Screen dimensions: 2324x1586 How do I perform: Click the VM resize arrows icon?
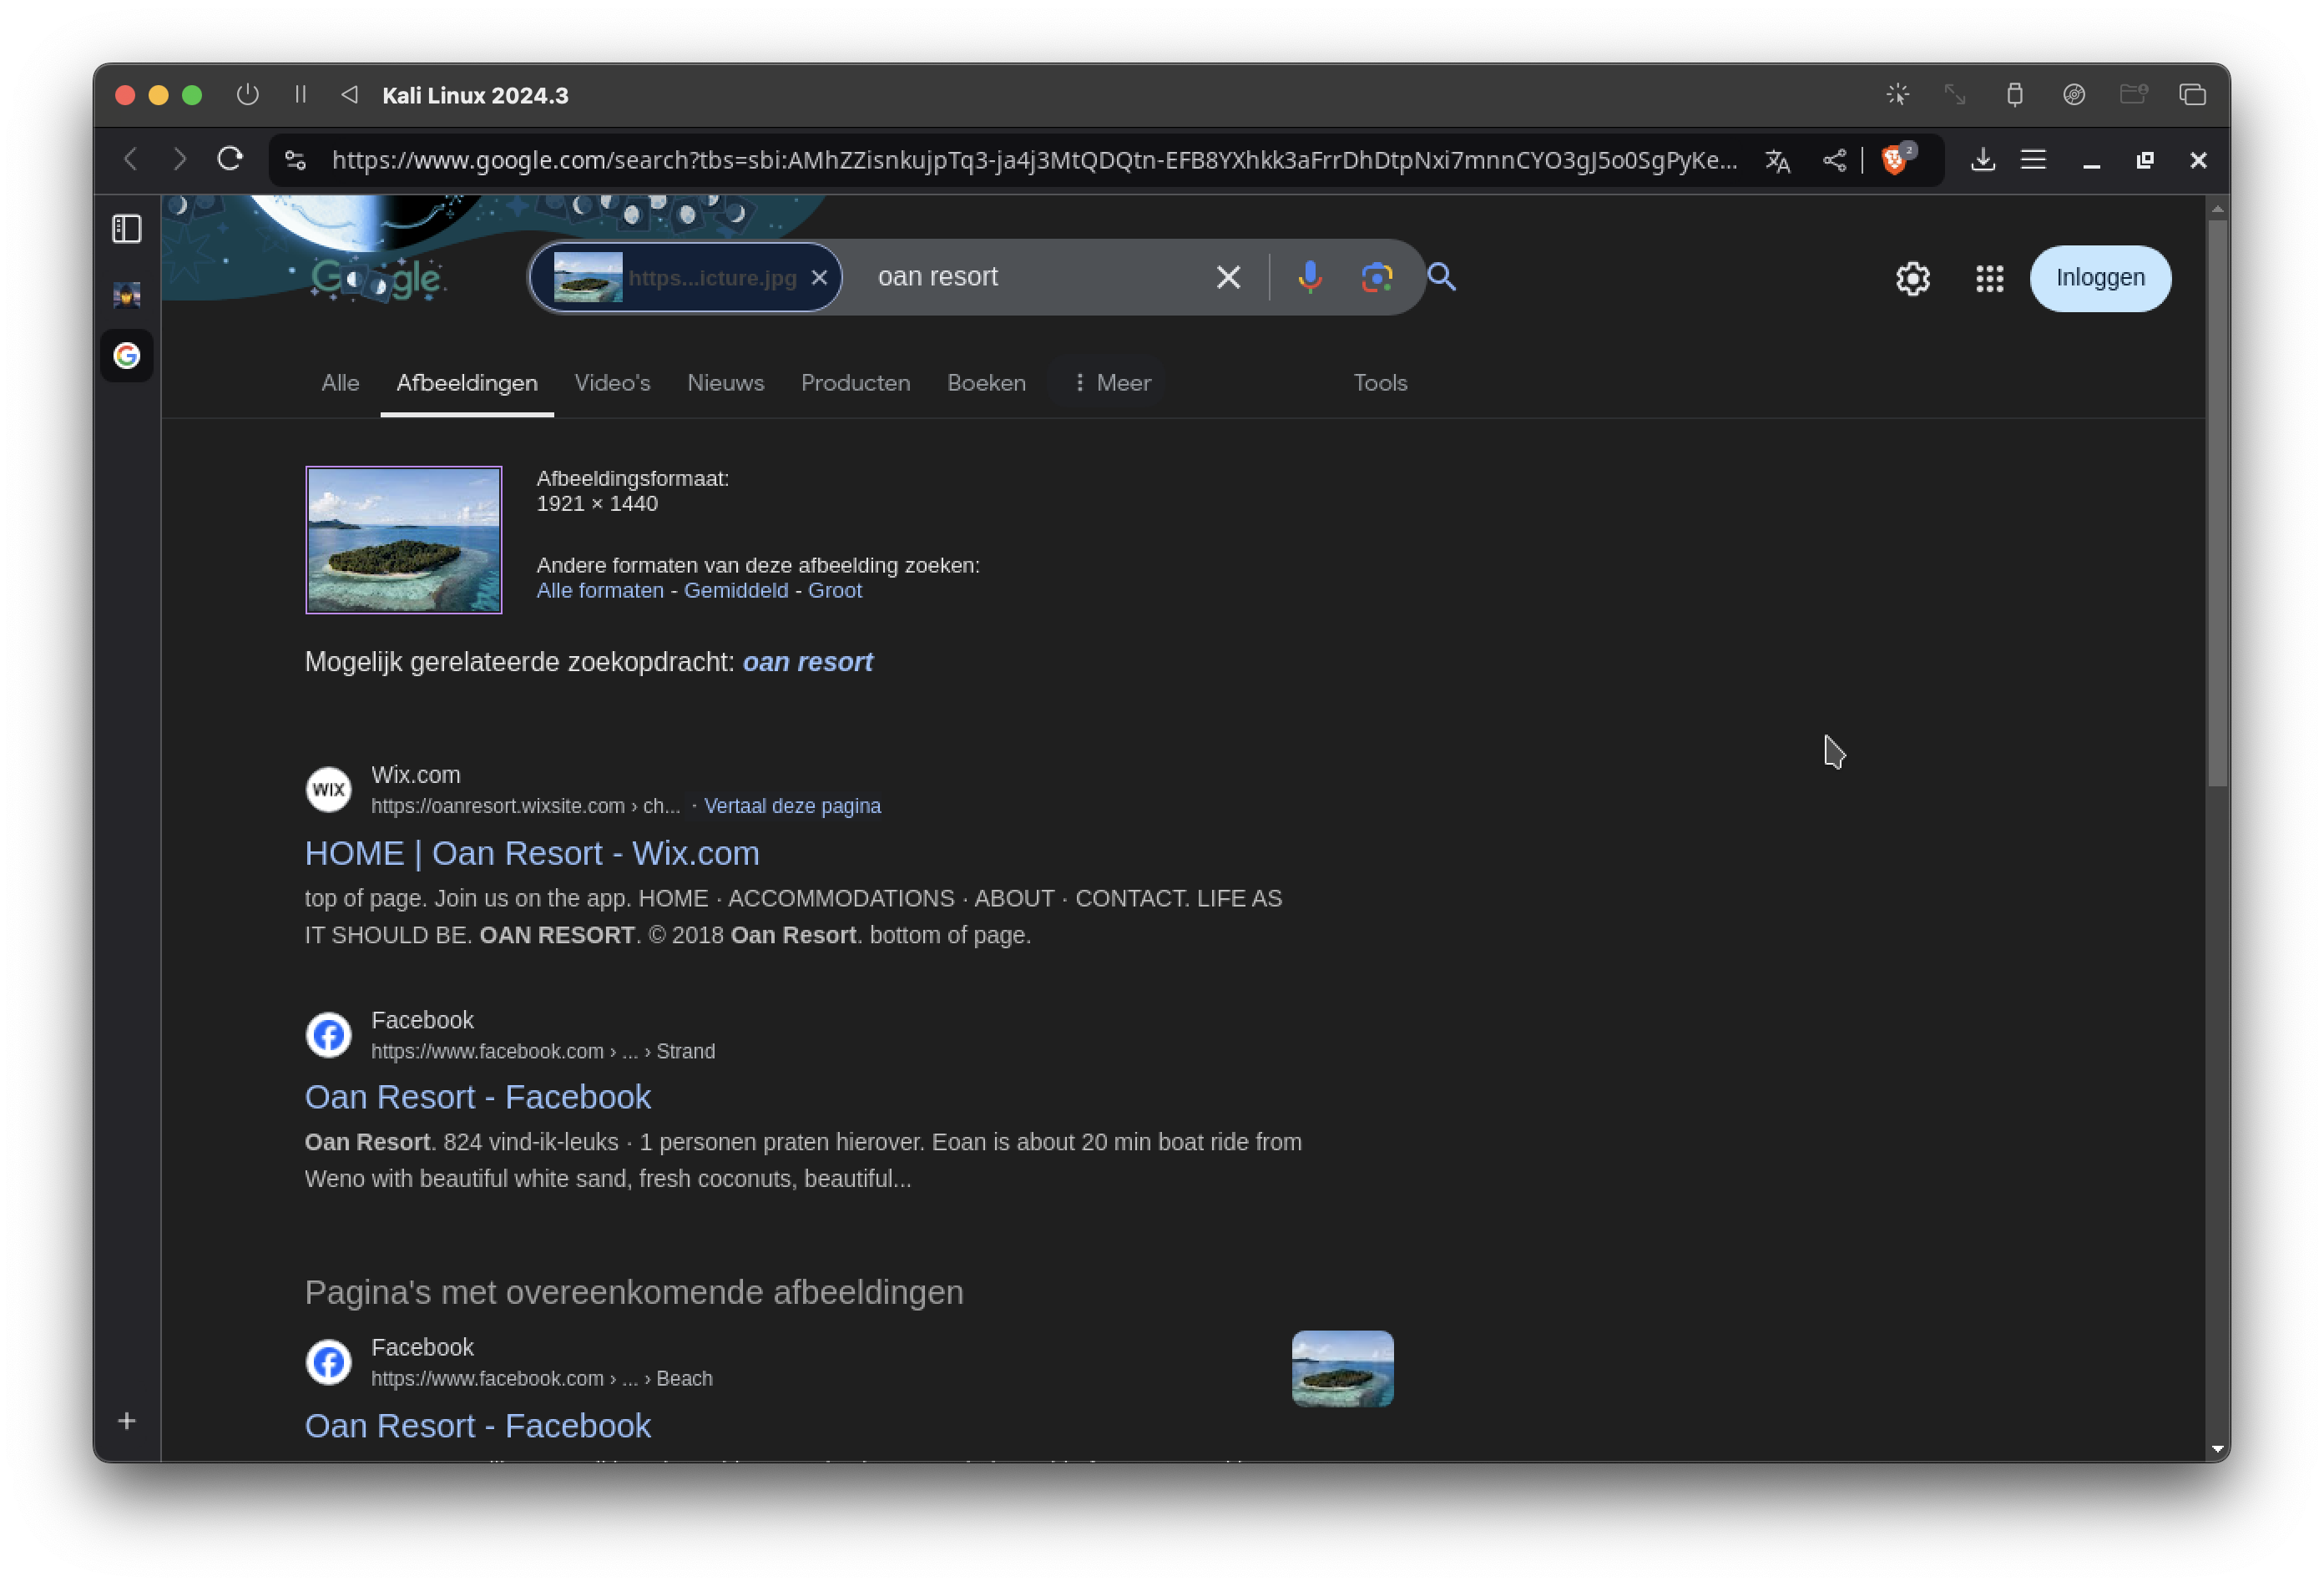(x=1954, y=95)
